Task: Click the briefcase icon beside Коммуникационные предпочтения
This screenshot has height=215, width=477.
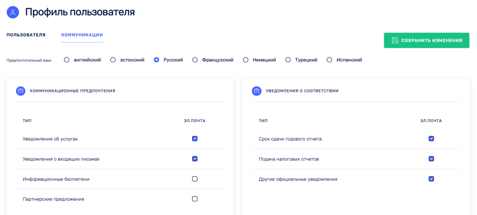Action: point(20,91)
